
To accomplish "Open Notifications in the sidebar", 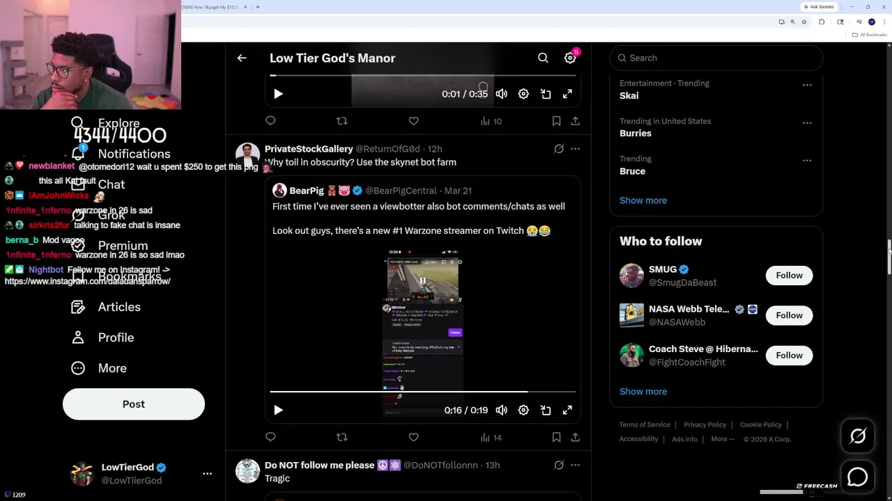I will [121, 154].
